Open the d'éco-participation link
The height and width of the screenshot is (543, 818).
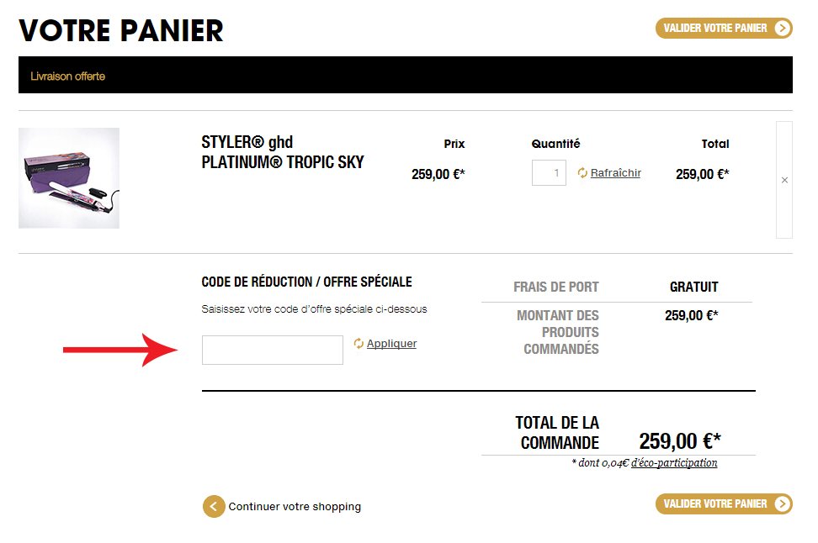coord(673,462)
